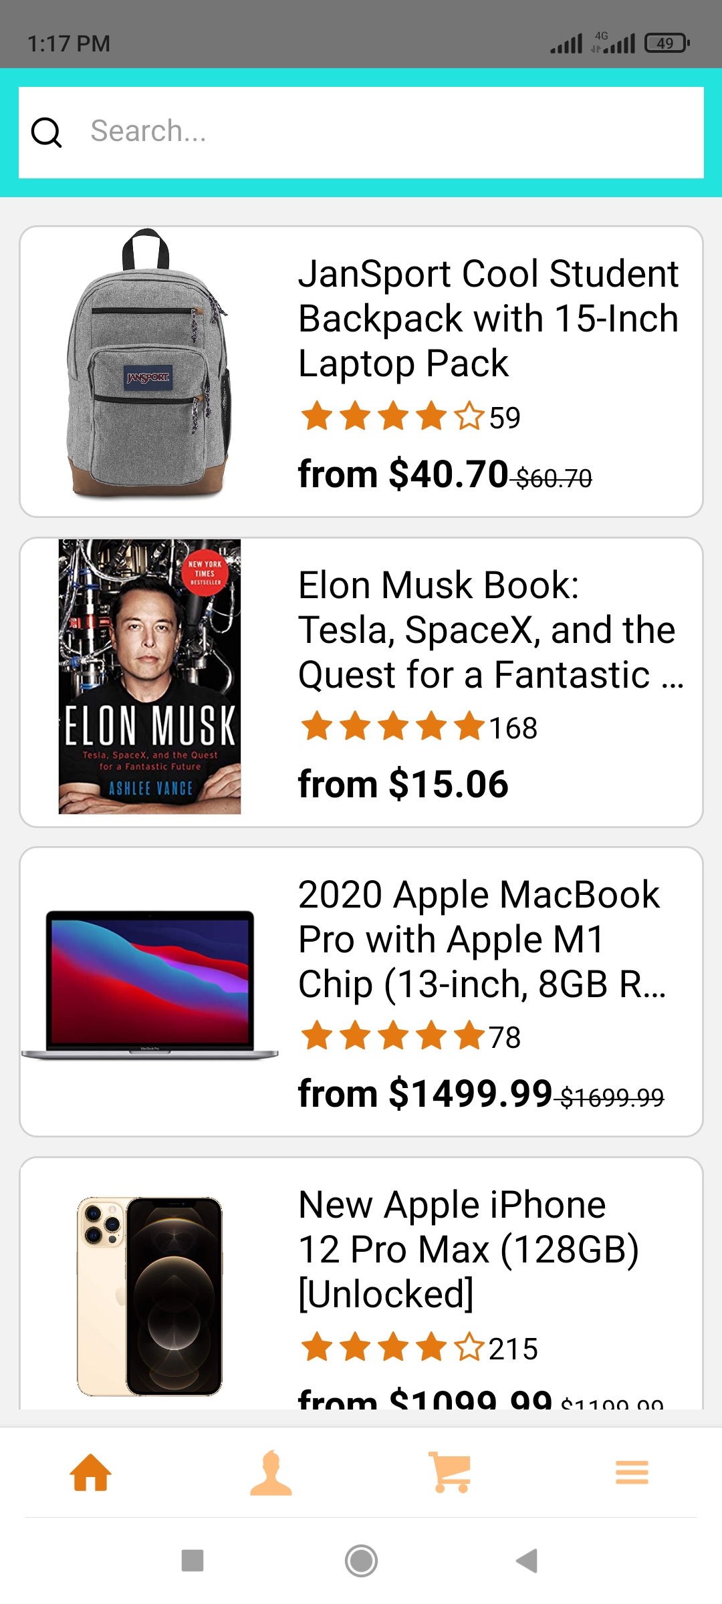Tap the search magnifier icon
Image resolution: width=722 pixels, height=1604 pixels.
(x=47, y=132)
